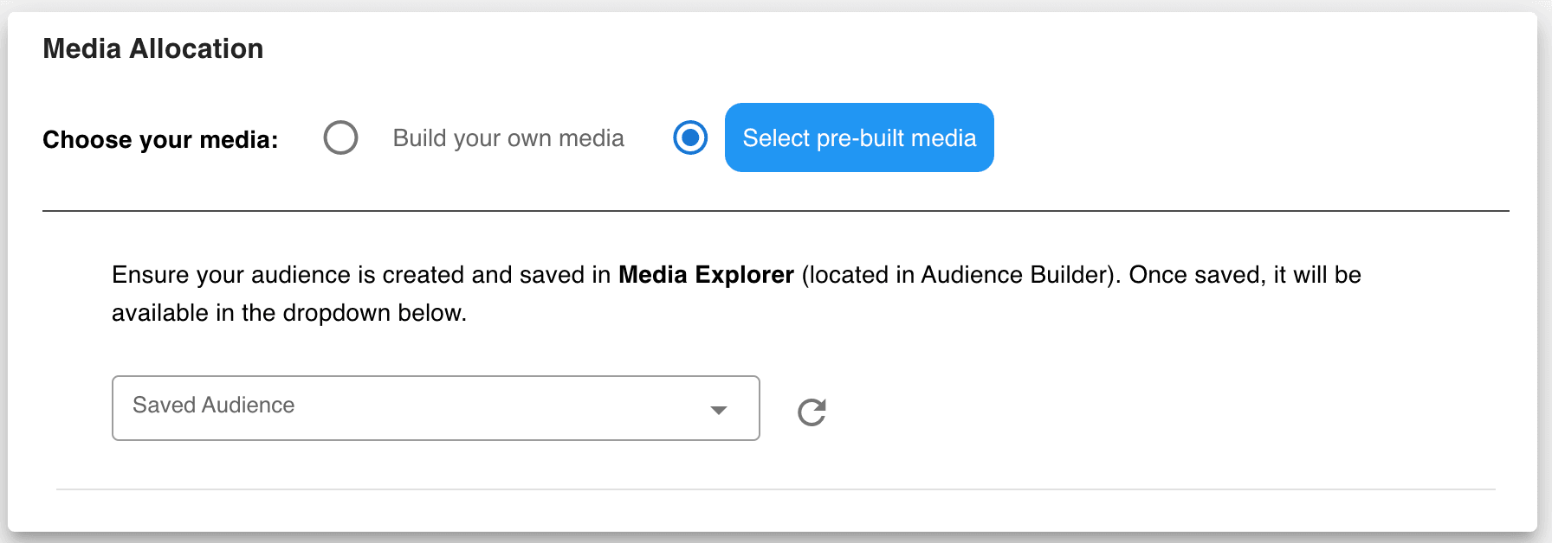Click the circular arrow refresh button

click(812, 412)
